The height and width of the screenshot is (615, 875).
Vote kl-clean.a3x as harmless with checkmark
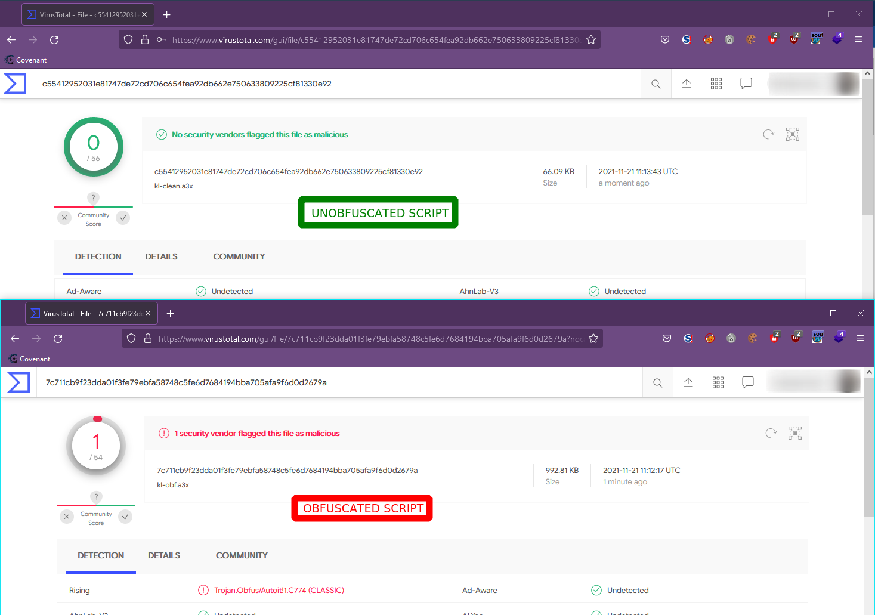click(x=123, y=218)
